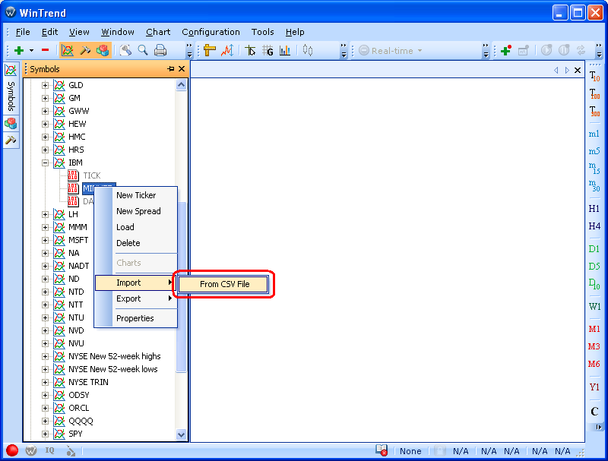This screenshot has width=608, height=461.
Task: Select the crosshair cursor tool icon
Action: point(251,50)
